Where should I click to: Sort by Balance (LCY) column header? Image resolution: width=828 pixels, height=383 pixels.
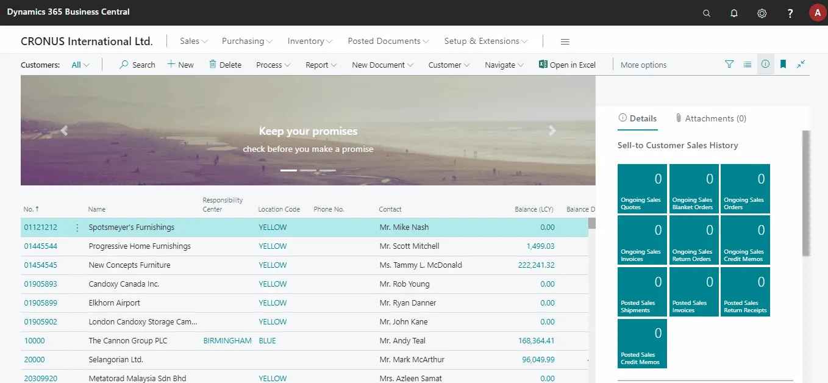tap(534, 209)
